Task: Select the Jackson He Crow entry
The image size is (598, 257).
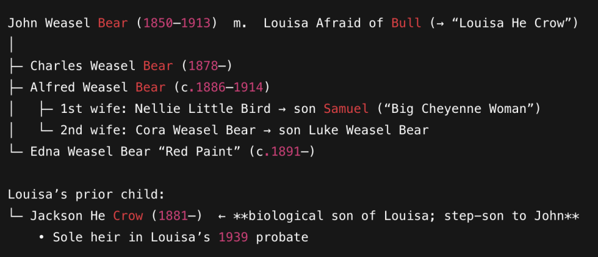Action: 87,216
